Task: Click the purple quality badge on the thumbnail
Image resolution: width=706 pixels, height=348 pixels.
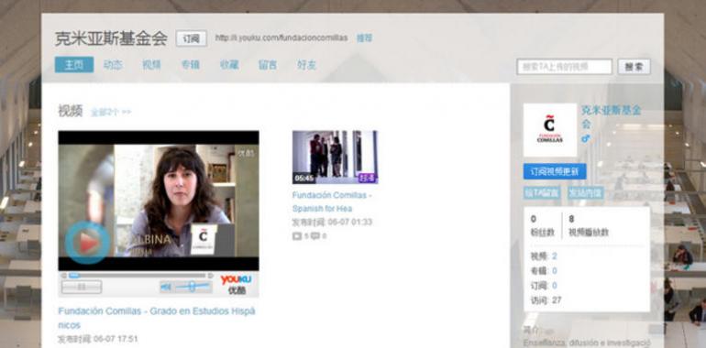Action: pyautogui.click(x=368, y=178)
